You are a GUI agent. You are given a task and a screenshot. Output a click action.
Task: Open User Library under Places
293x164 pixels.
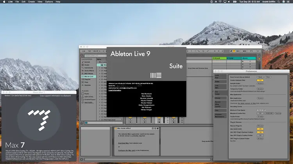click(89, 97)
